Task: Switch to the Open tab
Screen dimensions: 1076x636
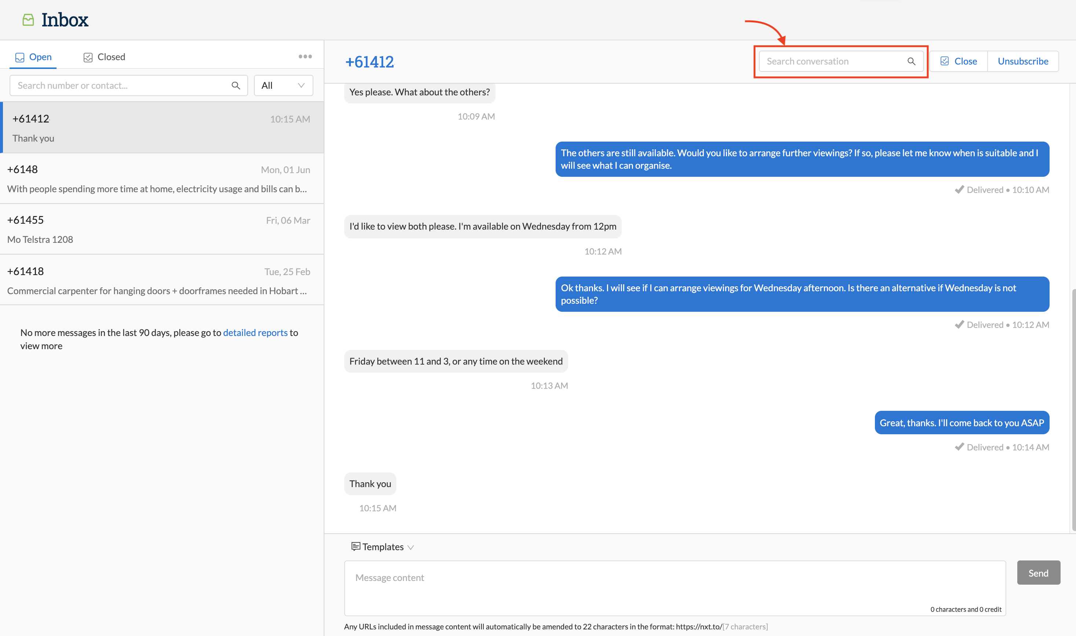Action: (33, 57)
